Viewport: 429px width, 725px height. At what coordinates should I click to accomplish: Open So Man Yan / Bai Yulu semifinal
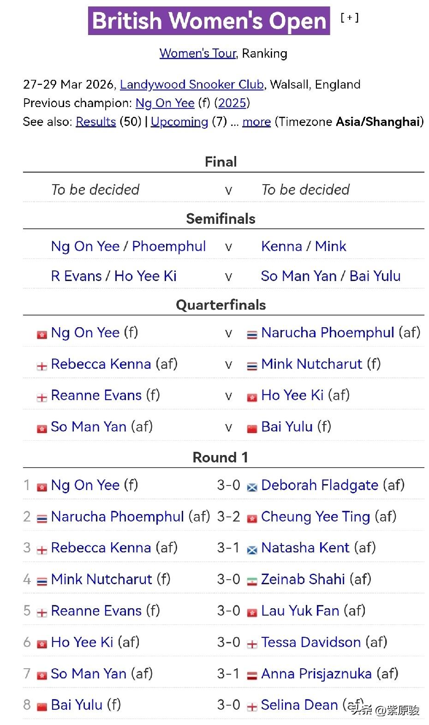click(330, 276)
